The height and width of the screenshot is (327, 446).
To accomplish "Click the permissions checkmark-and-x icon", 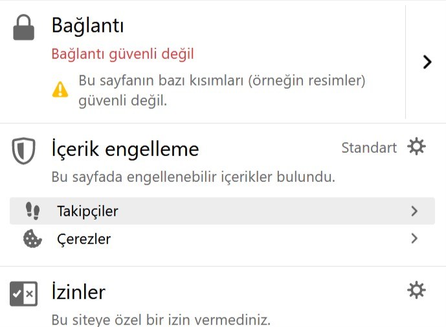I will [23, 294].
